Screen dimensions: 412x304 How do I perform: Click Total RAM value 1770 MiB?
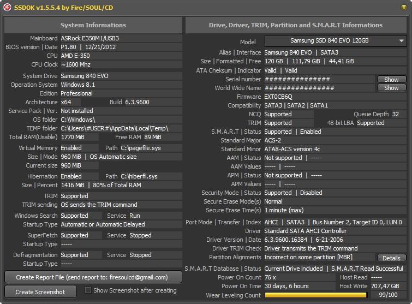(73, 137)
